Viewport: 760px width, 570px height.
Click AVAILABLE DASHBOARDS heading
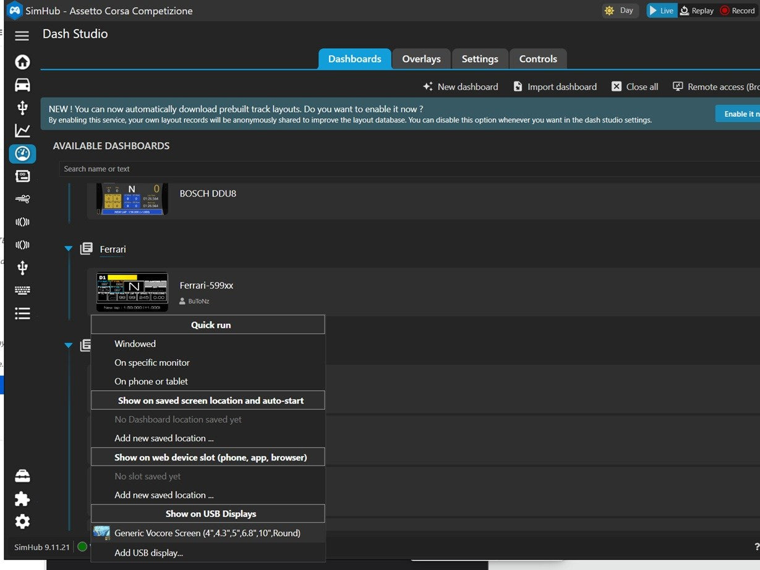point(111,146)
